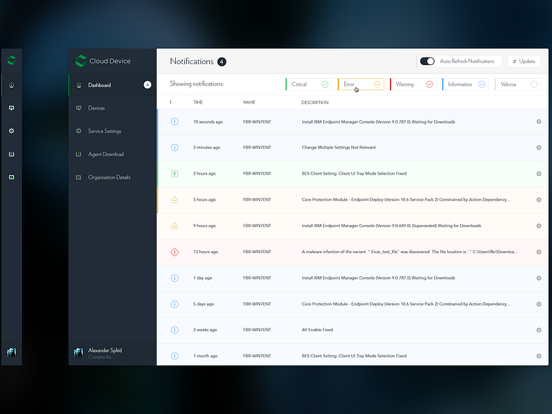Click the red malware alert icon for the 13-hours-ago notification

(175, 252)
